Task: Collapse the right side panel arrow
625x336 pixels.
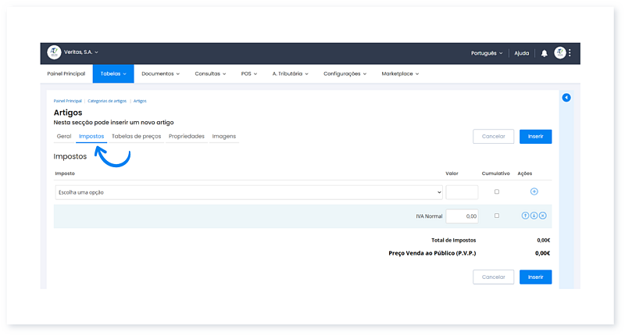Action: click(566, 98)
